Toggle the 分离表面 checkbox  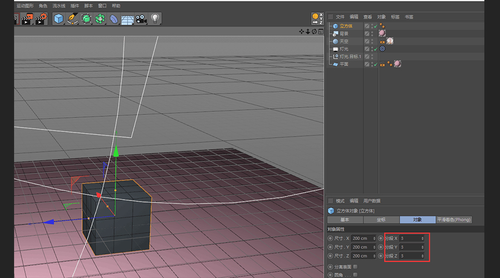point(355,267)
